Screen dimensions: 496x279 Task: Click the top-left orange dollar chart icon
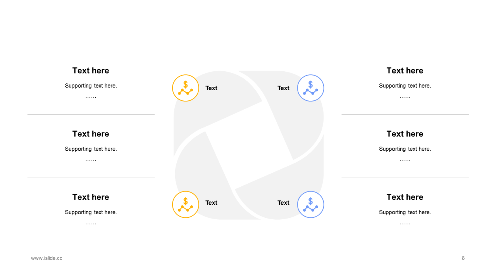(186, 88)
